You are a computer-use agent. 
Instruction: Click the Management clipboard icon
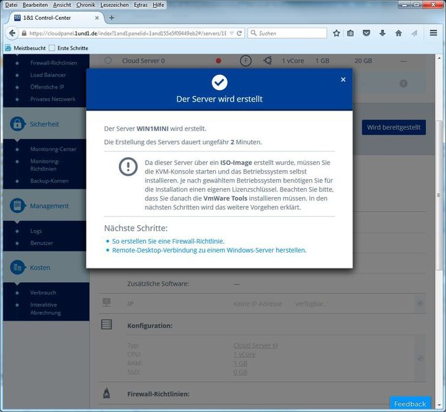point(17,205)
